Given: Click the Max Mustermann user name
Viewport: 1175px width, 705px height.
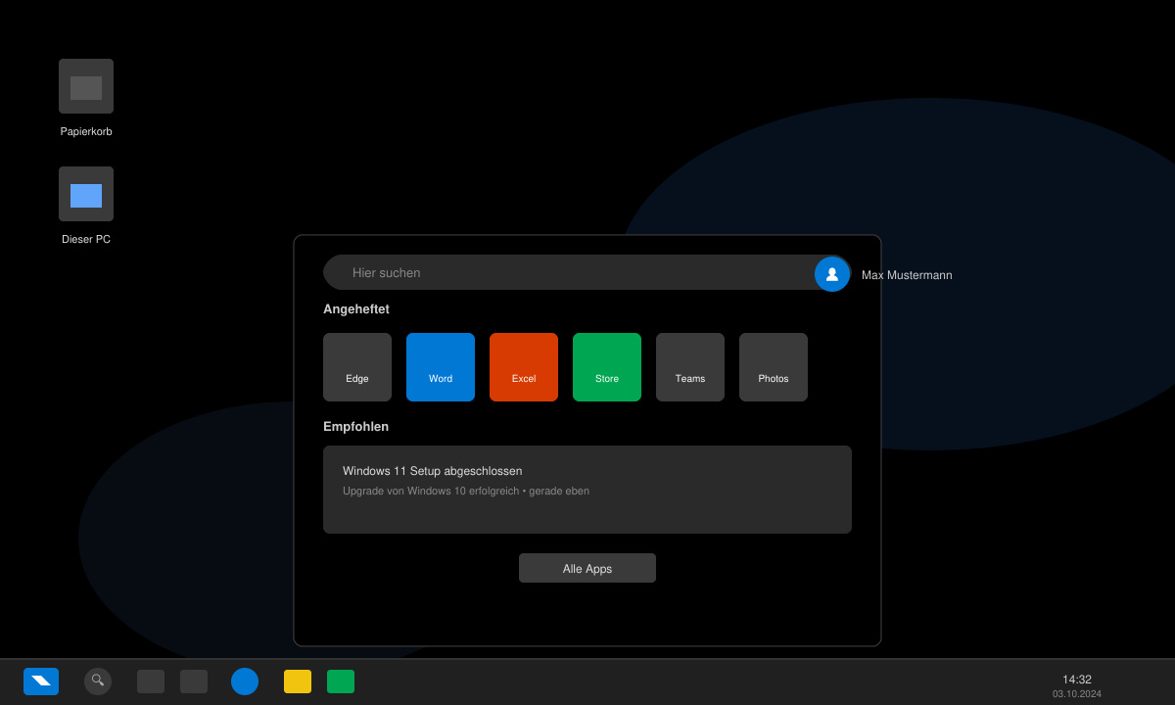Looking at the screenshot, I should coord(907,275).
